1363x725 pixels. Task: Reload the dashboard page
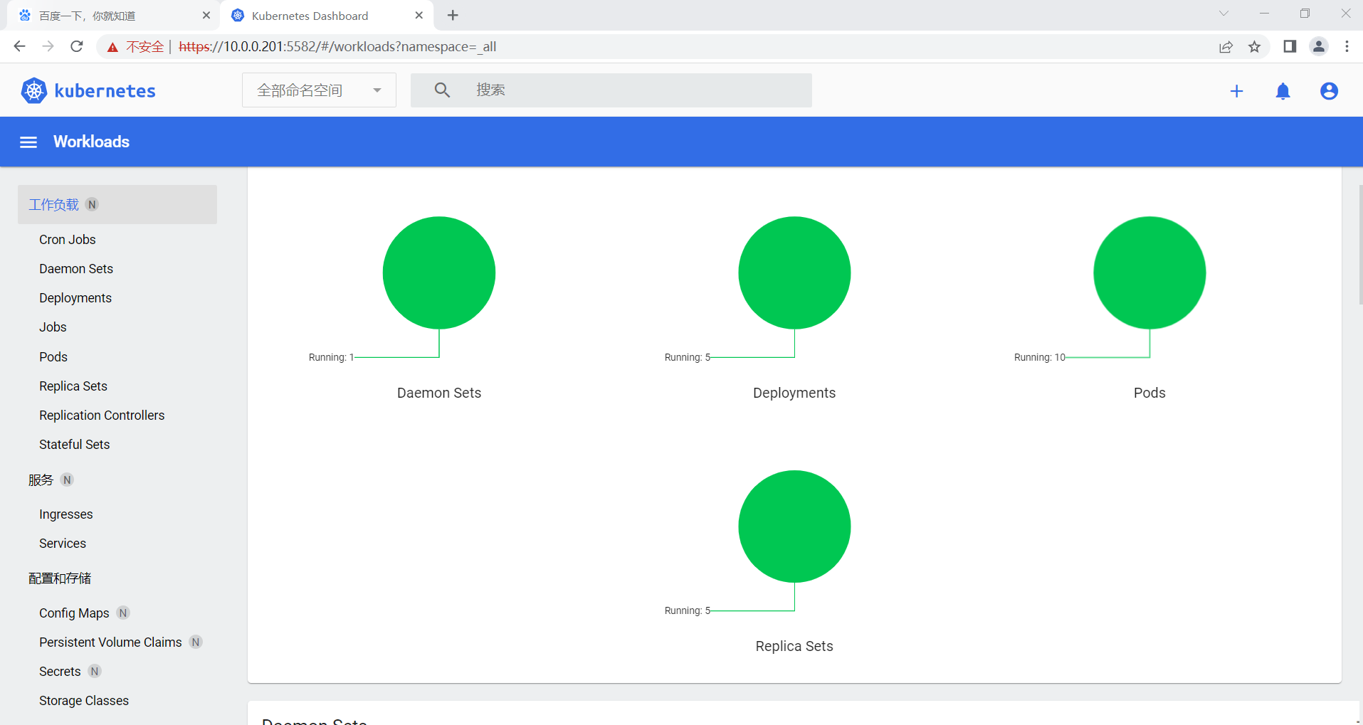tap(77, 47)
